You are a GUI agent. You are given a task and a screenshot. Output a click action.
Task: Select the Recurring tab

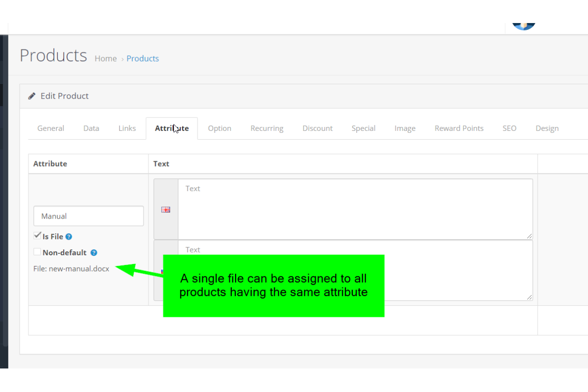267,128
